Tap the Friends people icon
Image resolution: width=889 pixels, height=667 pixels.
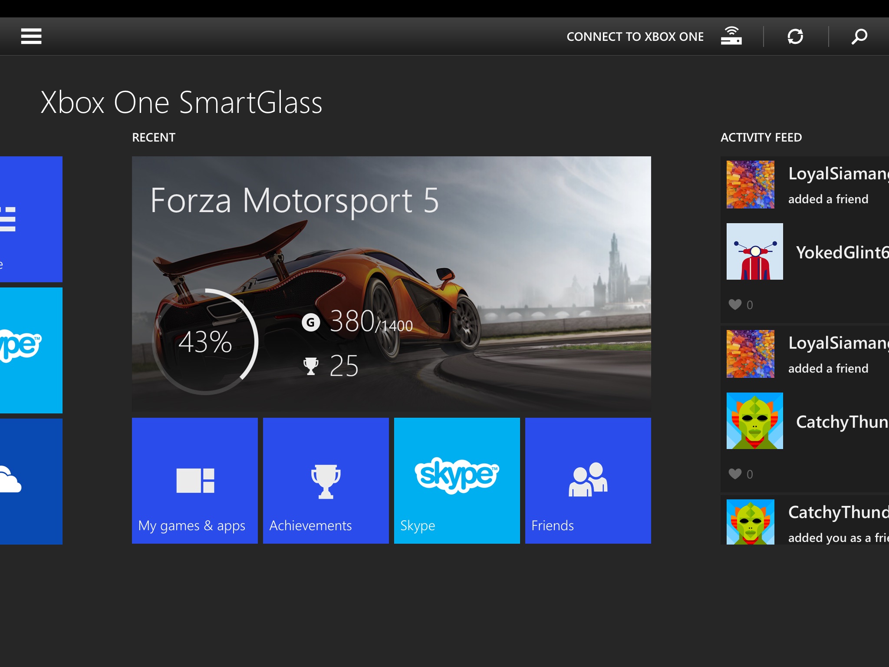tap(588, 479)
